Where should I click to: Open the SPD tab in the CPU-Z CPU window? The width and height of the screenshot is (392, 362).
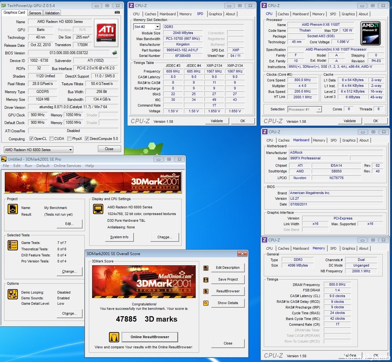pos(333,14)
